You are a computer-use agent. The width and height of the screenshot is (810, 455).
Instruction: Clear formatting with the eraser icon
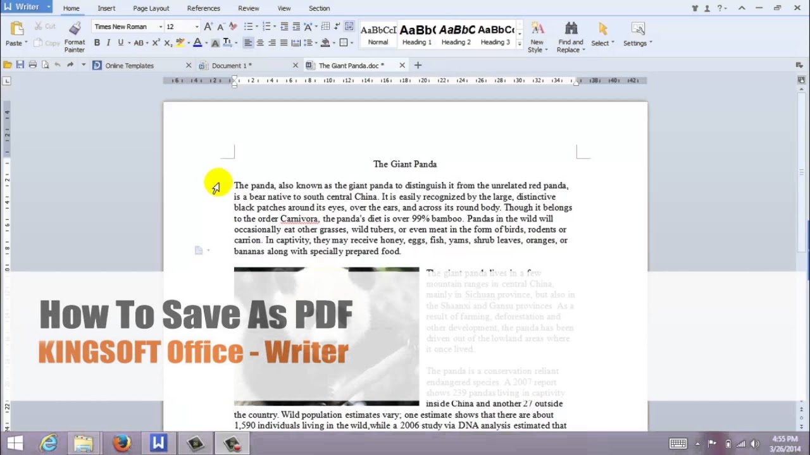tap(232, 27)
